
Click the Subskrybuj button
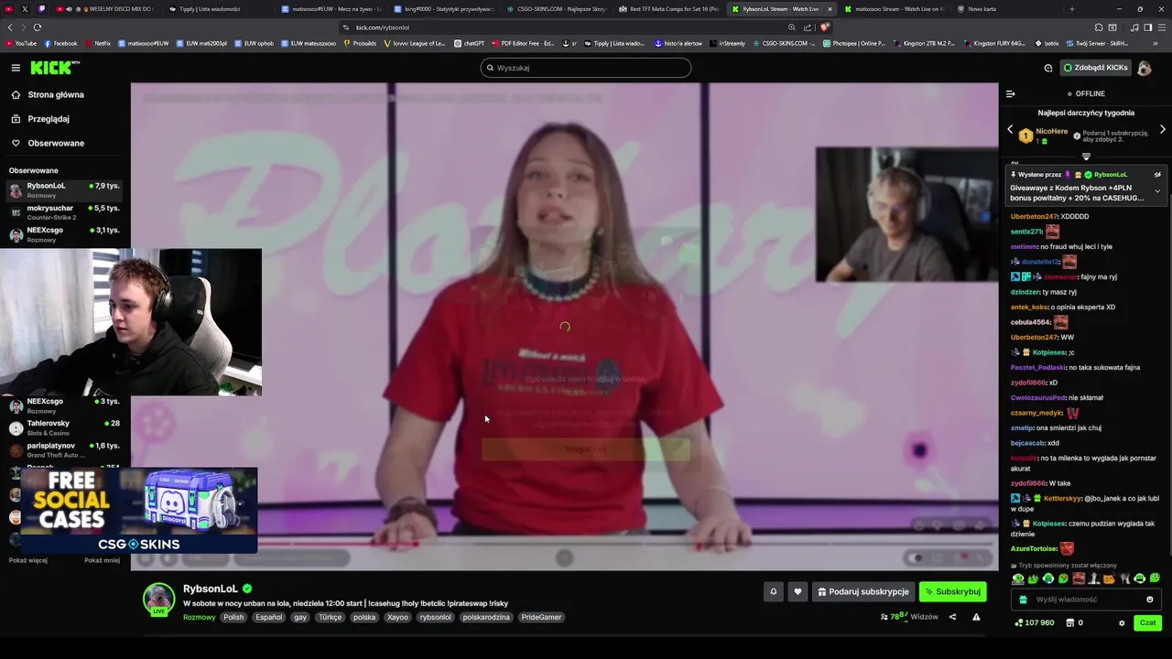coord(953,592)
